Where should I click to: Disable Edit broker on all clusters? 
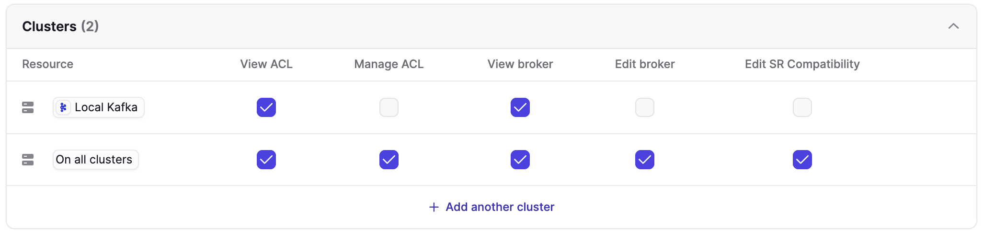645,160
